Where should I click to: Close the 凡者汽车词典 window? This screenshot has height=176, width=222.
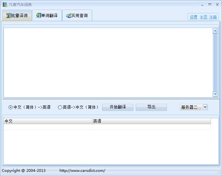coord(217,5)
